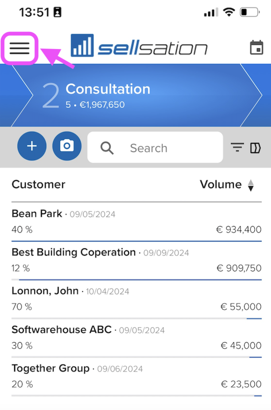Open the Together Group entry
This screenshot has width=271, height=410.
pos(137,376)
